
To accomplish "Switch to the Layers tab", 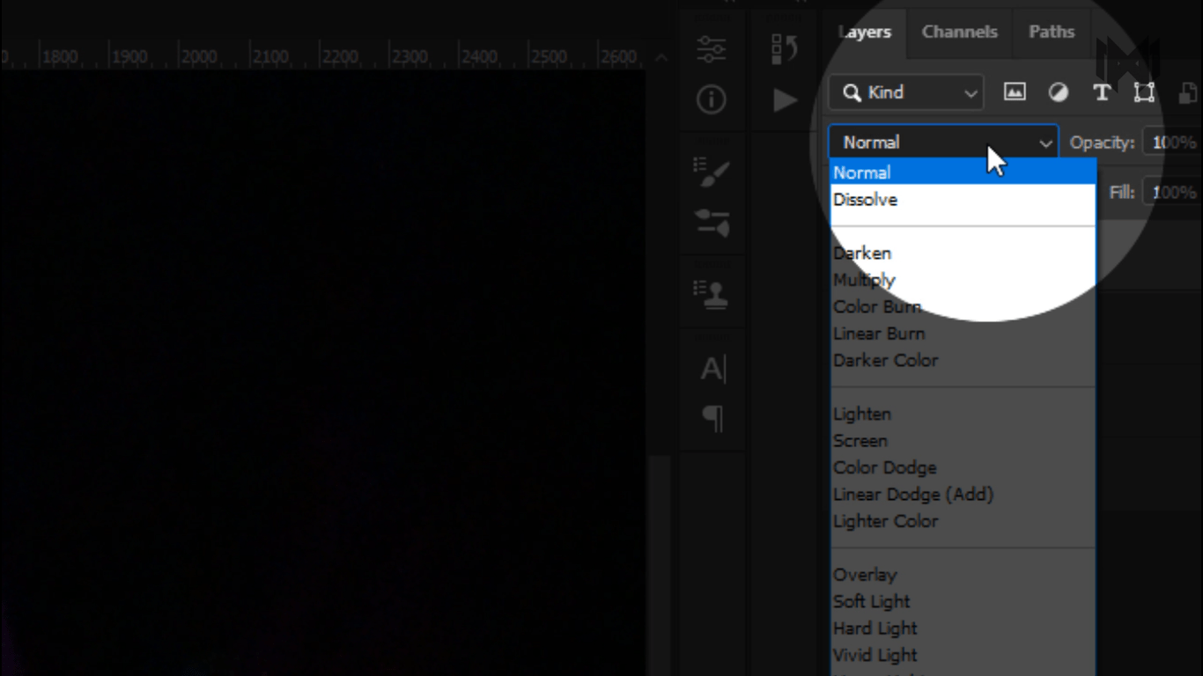I will pos(865,32).
